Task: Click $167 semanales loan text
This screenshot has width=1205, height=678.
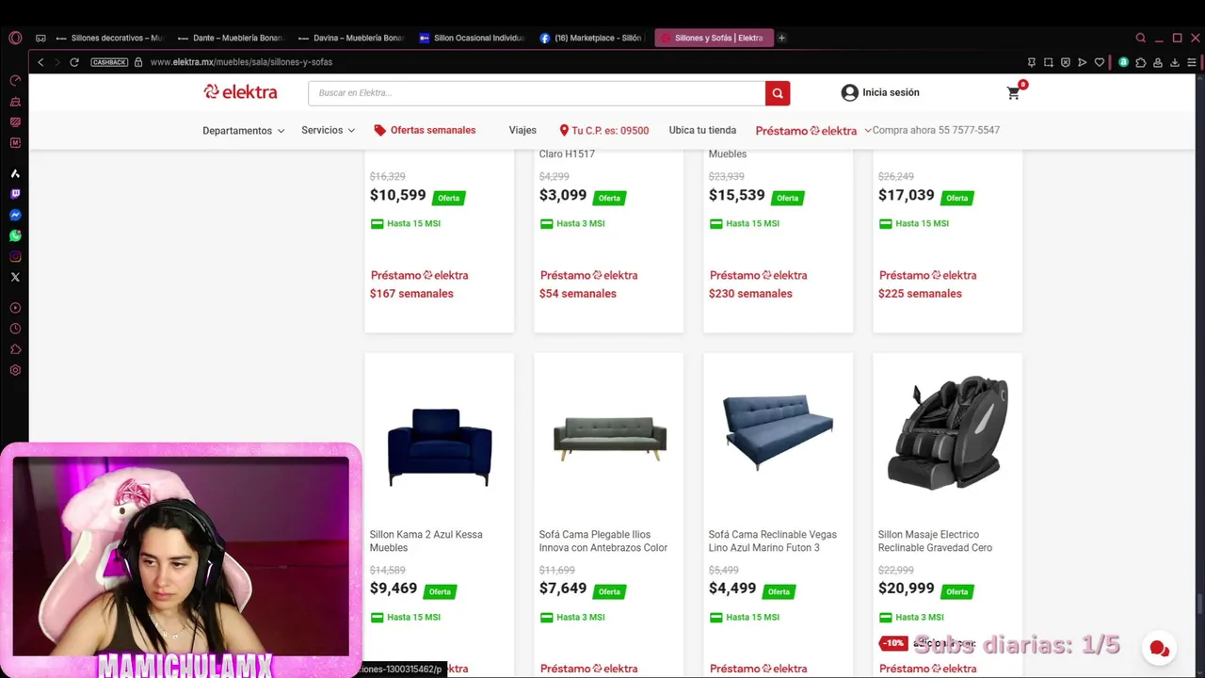Action: click(411, 294)
